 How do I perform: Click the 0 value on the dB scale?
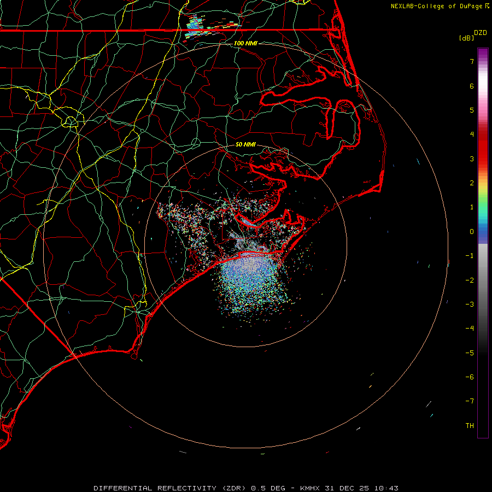(x=471, y=231)
